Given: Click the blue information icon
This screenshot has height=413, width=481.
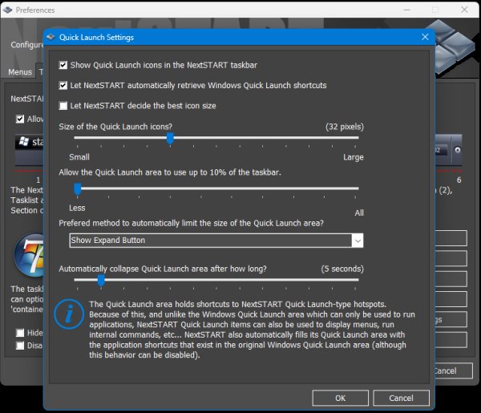Looking at the screenshot, I should [69, 315].
